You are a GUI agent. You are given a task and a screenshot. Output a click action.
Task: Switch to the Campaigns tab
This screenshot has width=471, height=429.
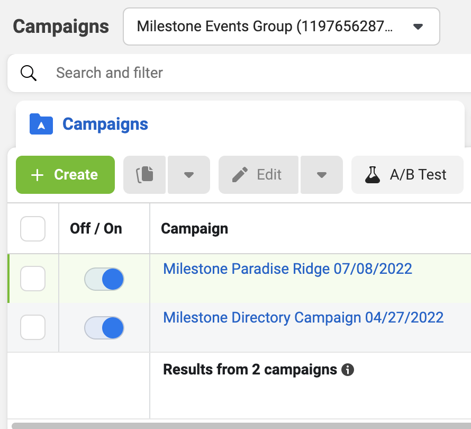[105, 124]
